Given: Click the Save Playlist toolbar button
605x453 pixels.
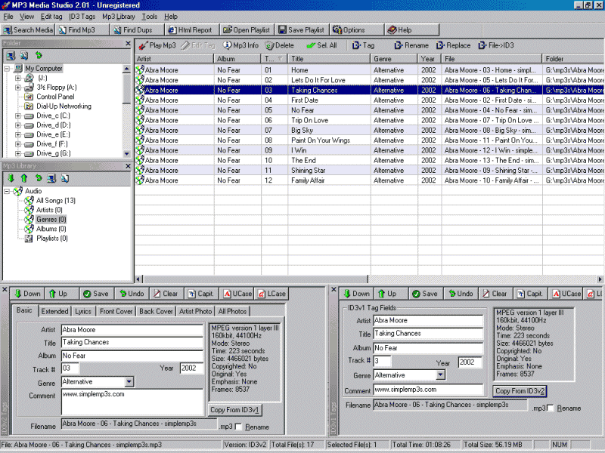Looking at the screenshot, I should click(x=302, y=29).
